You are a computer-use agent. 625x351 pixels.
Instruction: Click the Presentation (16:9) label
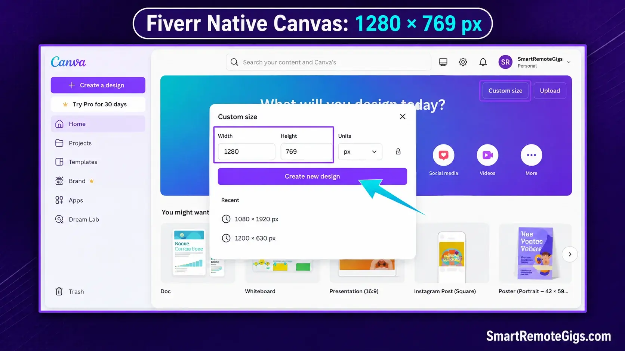(x=354, y=291)
